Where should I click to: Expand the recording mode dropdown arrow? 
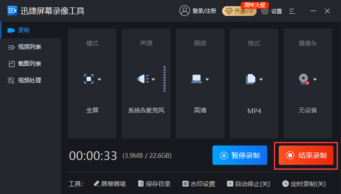pos(99,80)
